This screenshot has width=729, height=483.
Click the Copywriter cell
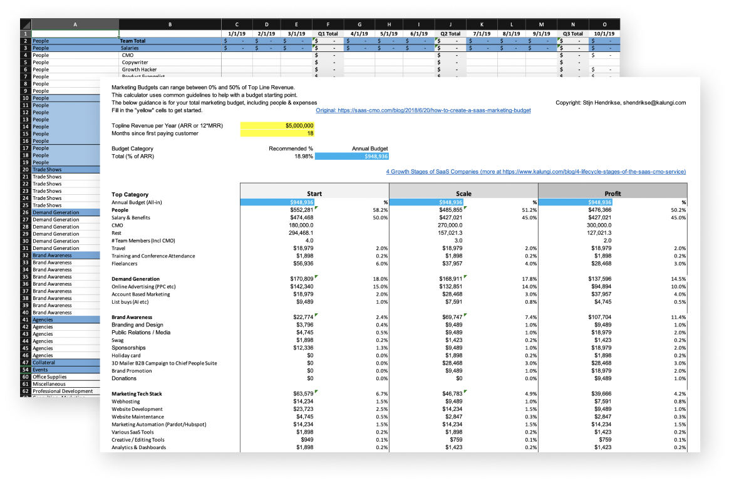click(170, 62)
